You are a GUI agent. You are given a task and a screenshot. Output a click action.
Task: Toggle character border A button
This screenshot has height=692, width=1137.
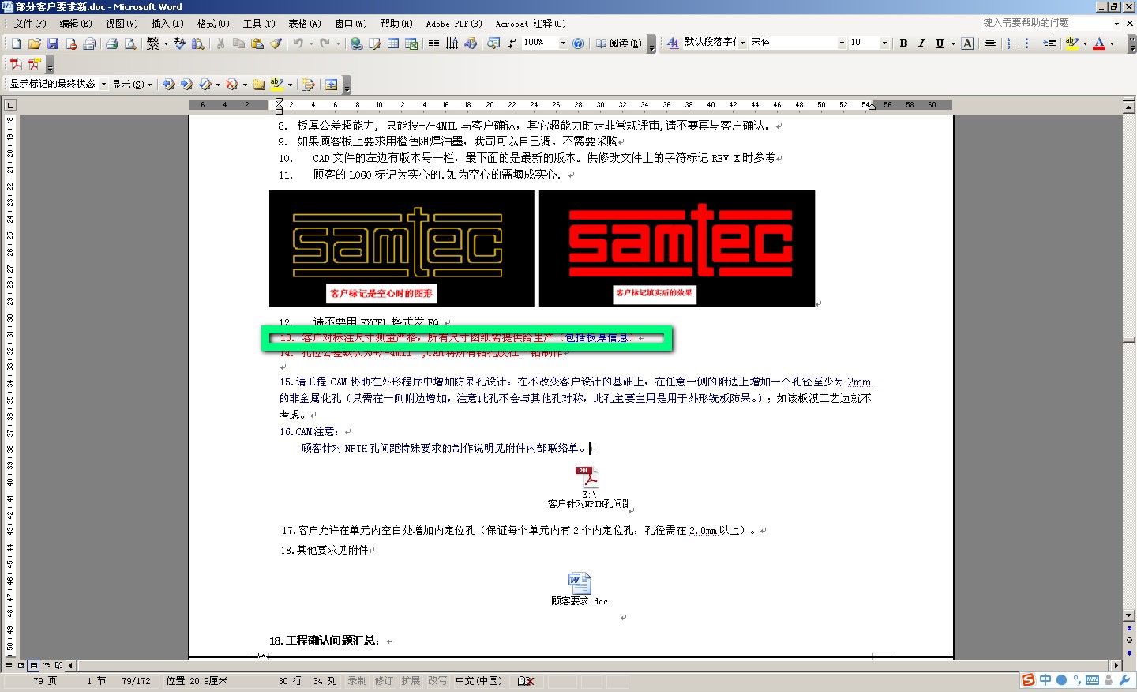967,43
